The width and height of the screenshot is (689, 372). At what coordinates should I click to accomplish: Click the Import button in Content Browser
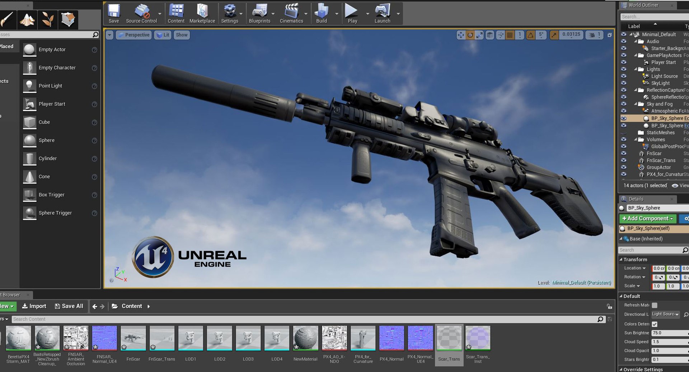tap(34, 306)
